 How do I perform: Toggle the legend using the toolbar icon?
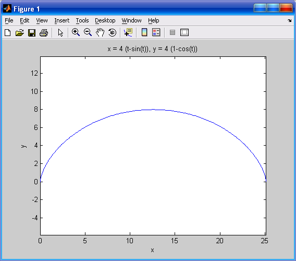click(156, 32)
